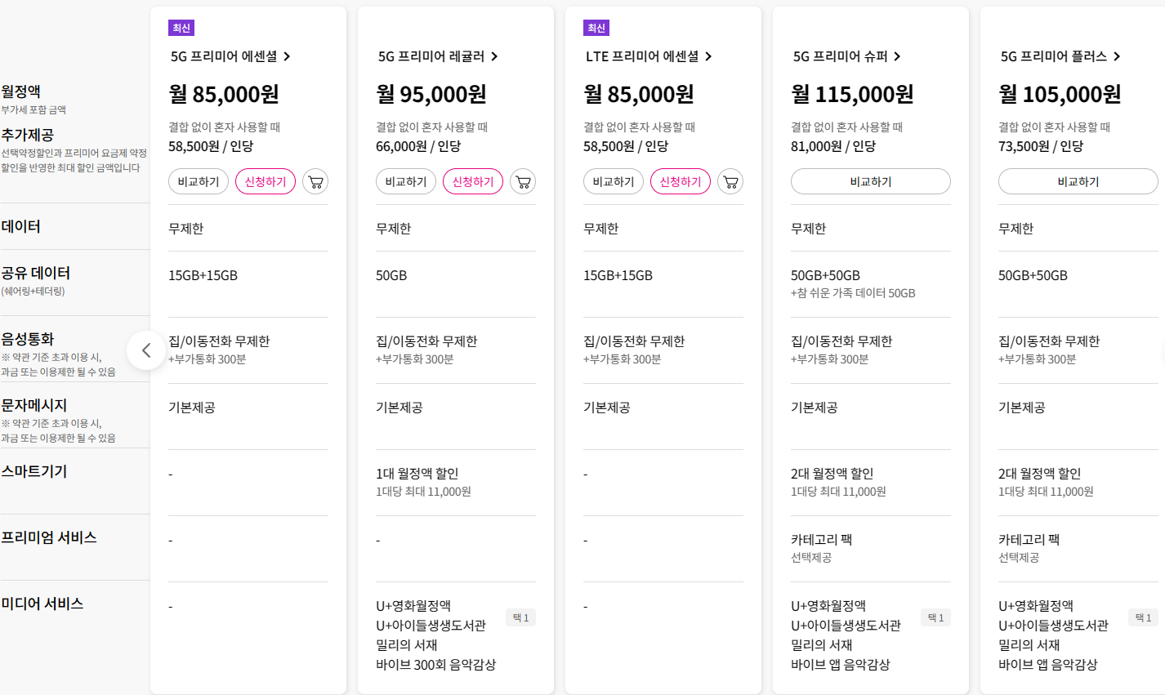Image resolution: width=1165 pixels, height=695 pixels.
Task: Add 5G 프리미어 레귤러 to cart
Action: coord(523,181)
